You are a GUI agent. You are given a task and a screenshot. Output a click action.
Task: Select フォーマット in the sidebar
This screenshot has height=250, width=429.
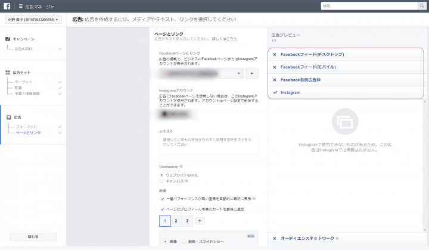point(26,127)
